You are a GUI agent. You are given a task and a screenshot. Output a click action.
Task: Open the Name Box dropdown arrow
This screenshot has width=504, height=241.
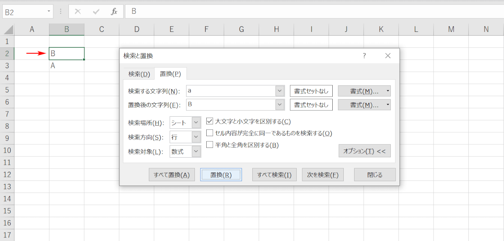pos(49,12)
